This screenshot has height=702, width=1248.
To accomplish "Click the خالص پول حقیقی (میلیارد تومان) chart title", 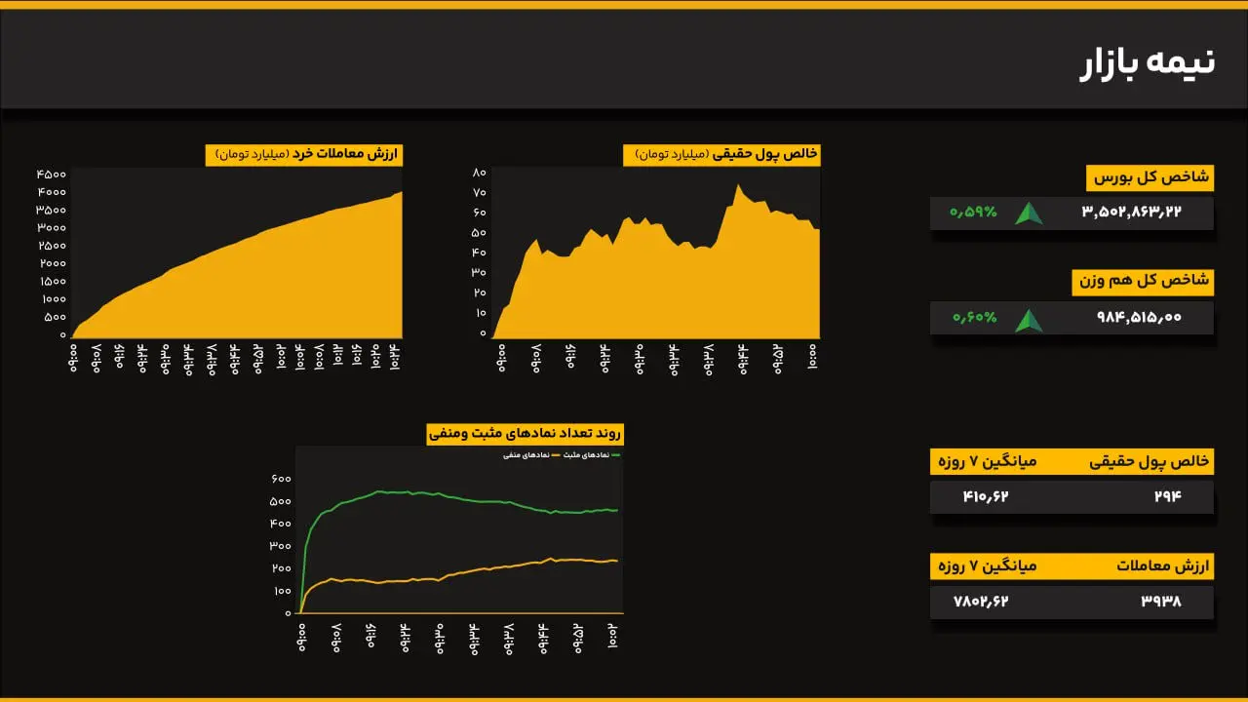I will click(x=721, y=155).
